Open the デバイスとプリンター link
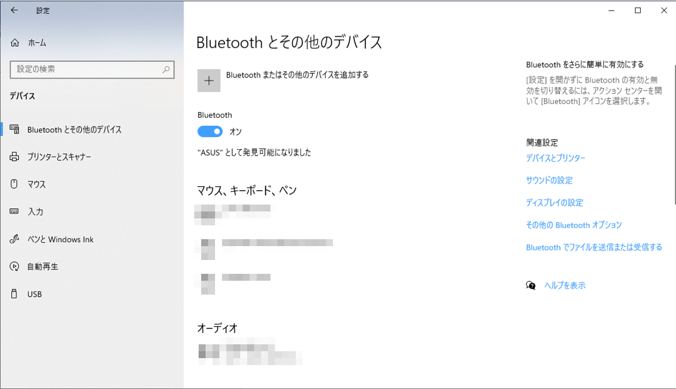This screenshot has height=389, width=676. click(x=556, y=158)
